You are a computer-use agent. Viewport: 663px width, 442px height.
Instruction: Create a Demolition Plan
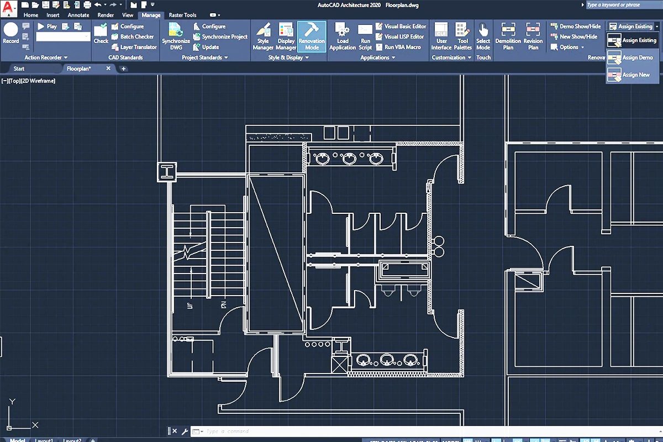click(508, 36)
